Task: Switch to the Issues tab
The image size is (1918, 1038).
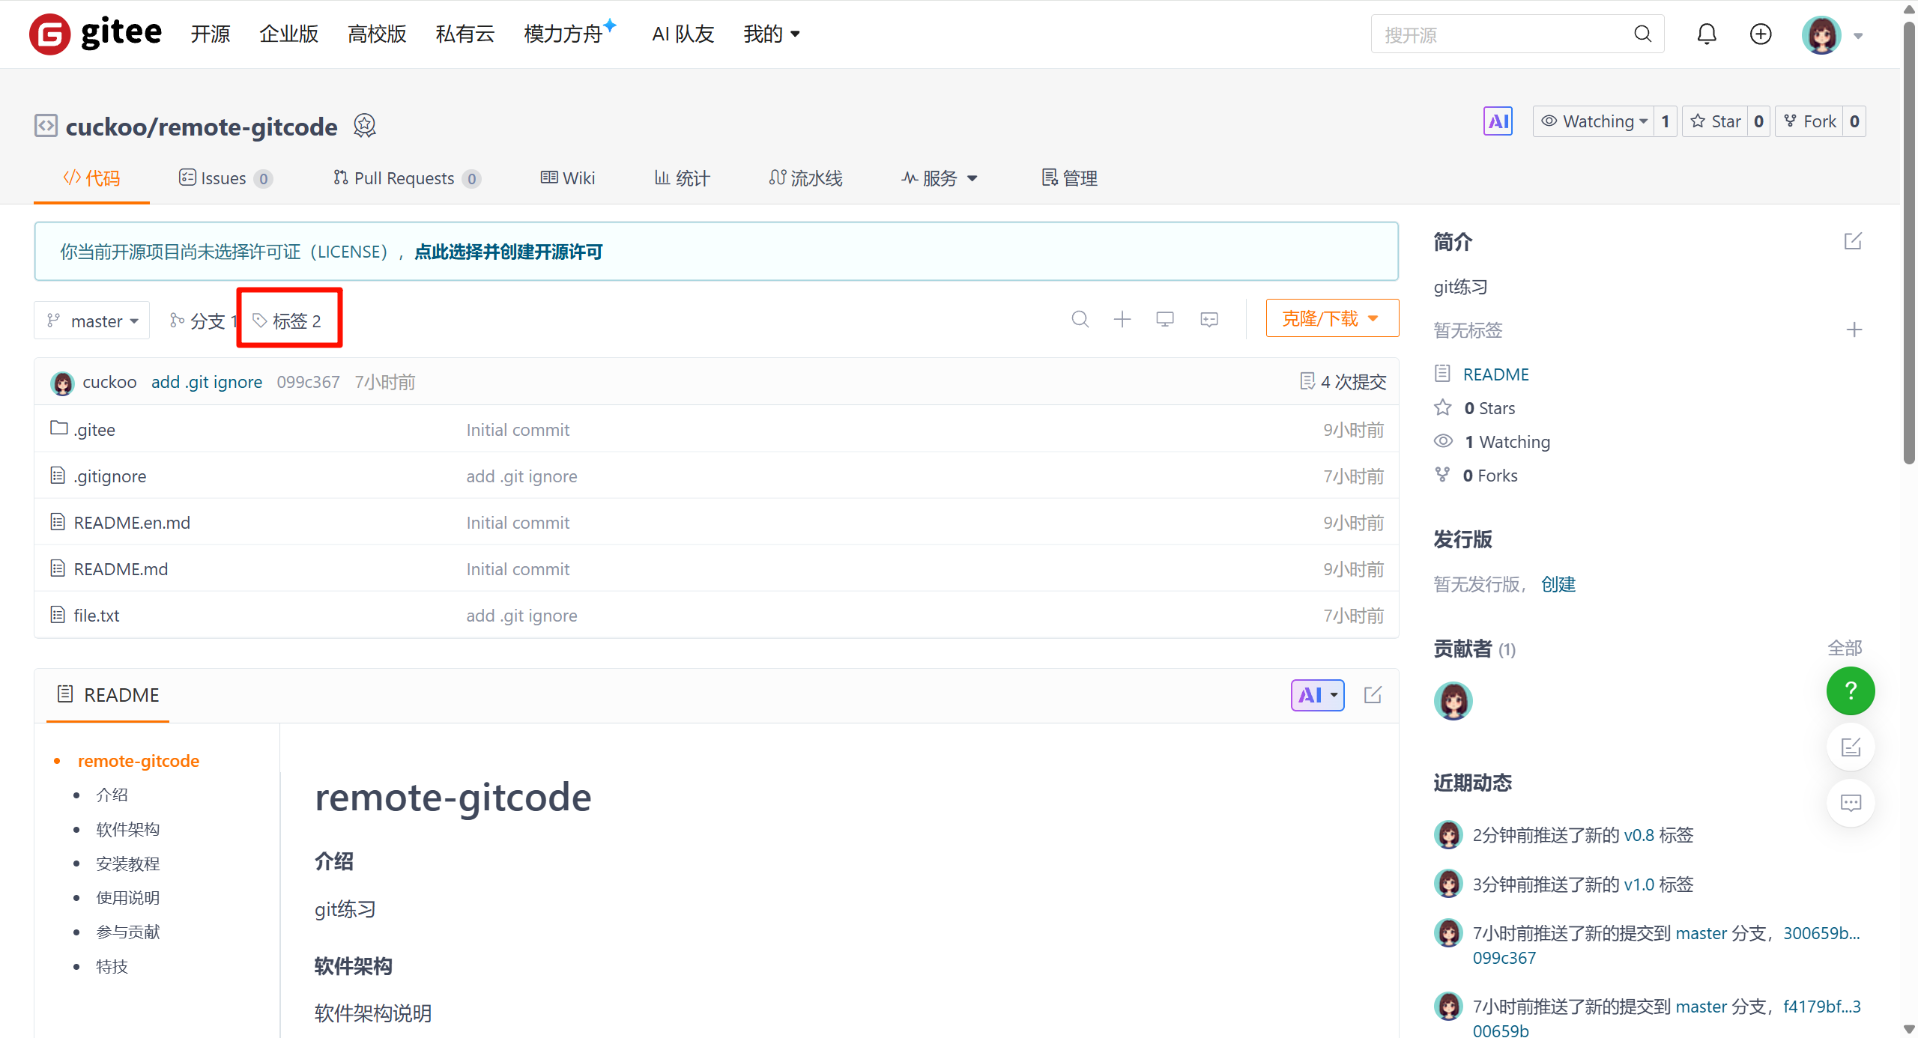Action: pyautogui.click(x=224, y=178)
